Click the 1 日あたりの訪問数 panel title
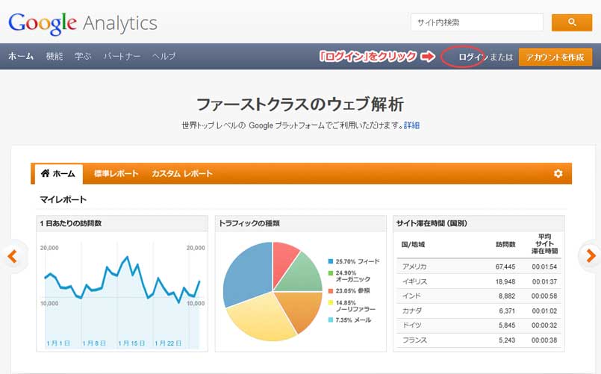 coord(71,223)
